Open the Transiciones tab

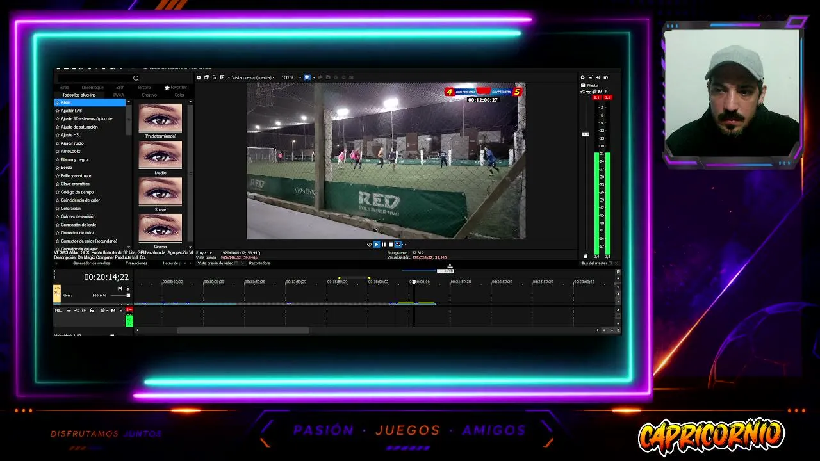[136, 263]
